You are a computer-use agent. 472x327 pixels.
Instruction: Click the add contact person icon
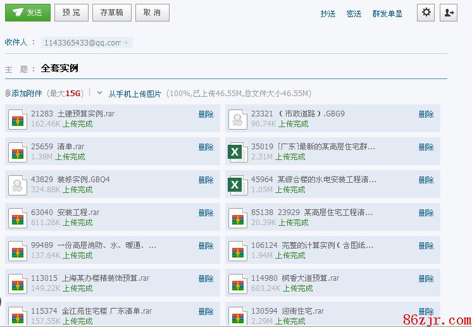[x=449, y=13]
